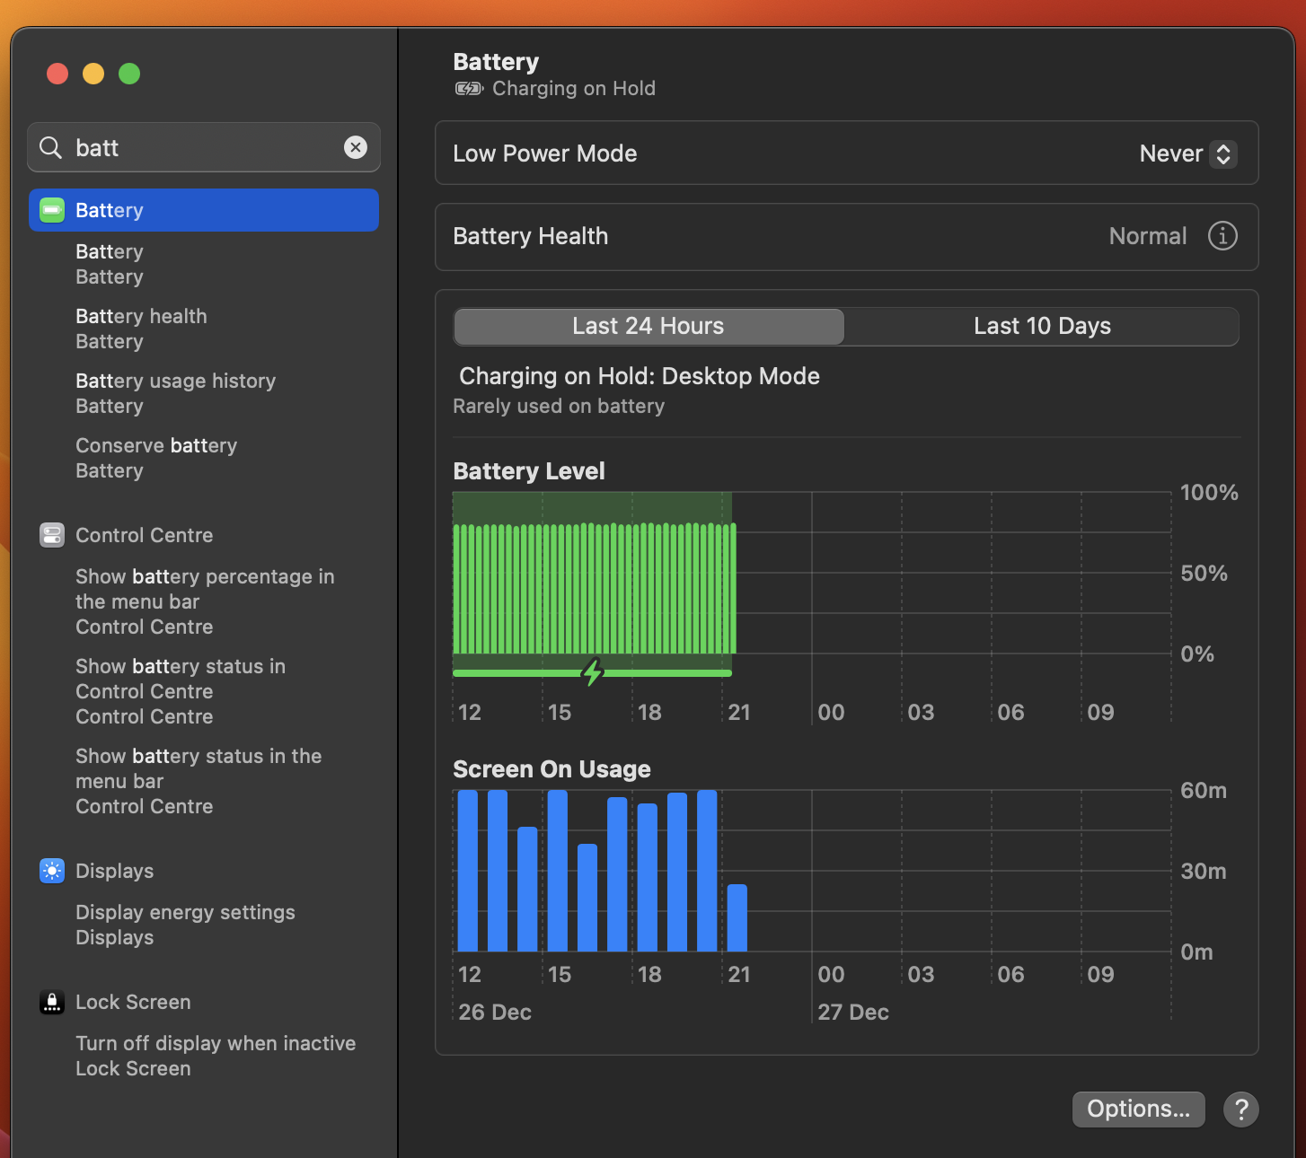Click the Displays sidebar icon

click(x=52, y=871)
